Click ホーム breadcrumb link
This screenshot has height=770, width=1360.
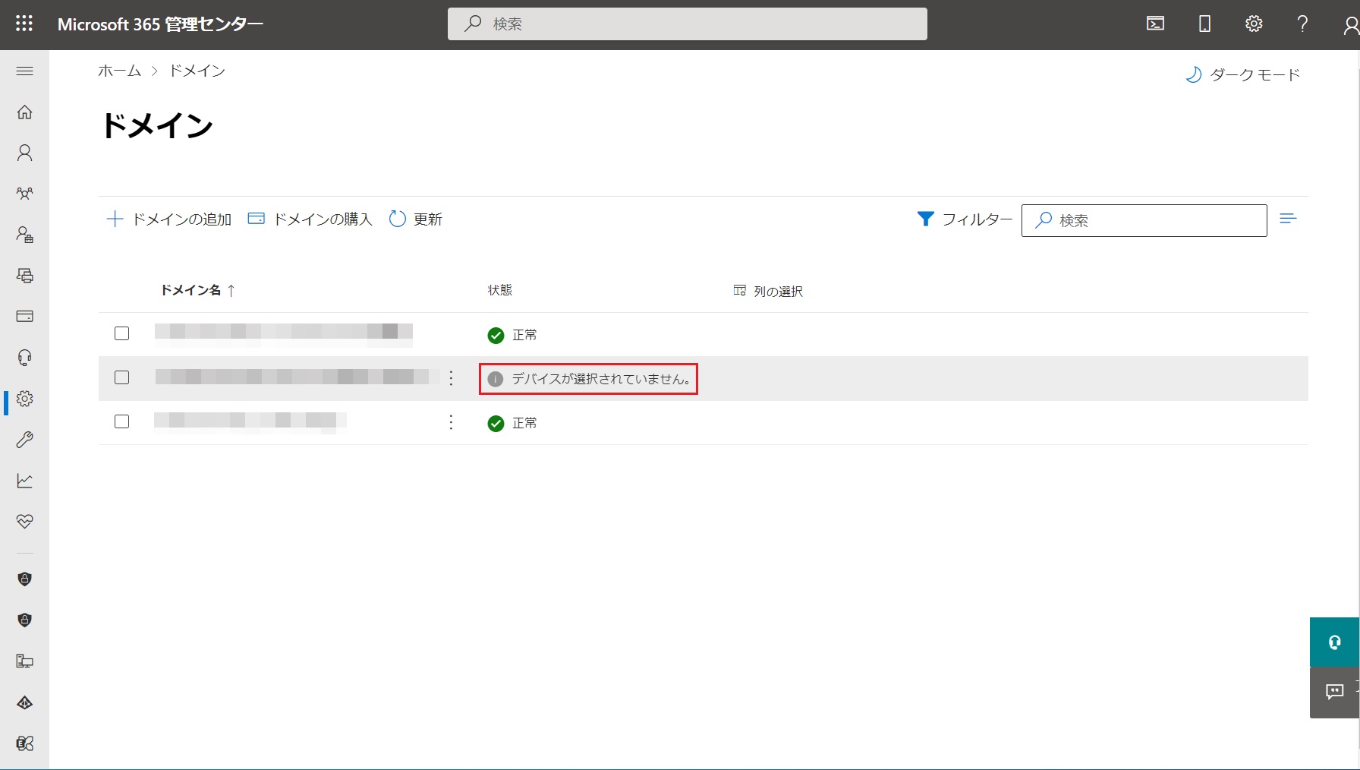coord(119,71)
